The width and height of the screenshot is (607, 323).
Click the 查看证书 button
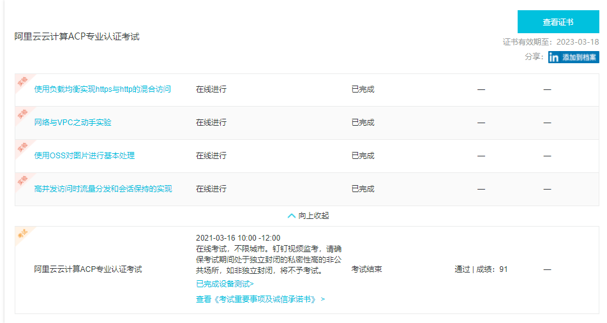point(558,22)
